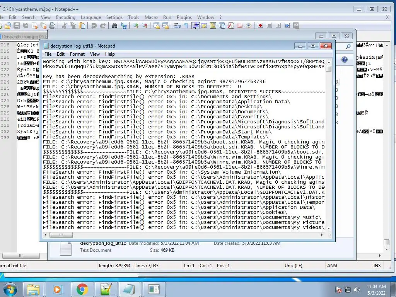Open Notepad View menu
The width and height of the screenshot is (396, 297).
pyautogui.click(x=95, y=54)
